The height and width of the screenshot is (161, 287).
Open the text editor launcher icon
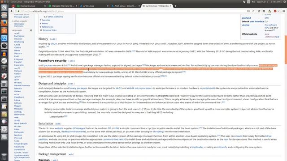(4, 106)
